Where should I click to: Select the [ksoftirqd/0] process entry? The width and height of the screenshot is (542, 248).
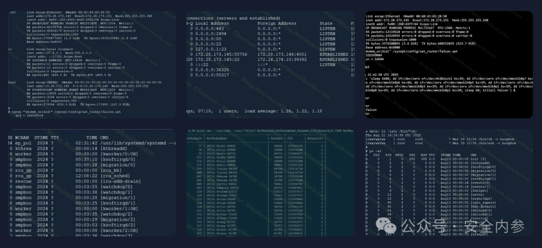tap(117, 160)
